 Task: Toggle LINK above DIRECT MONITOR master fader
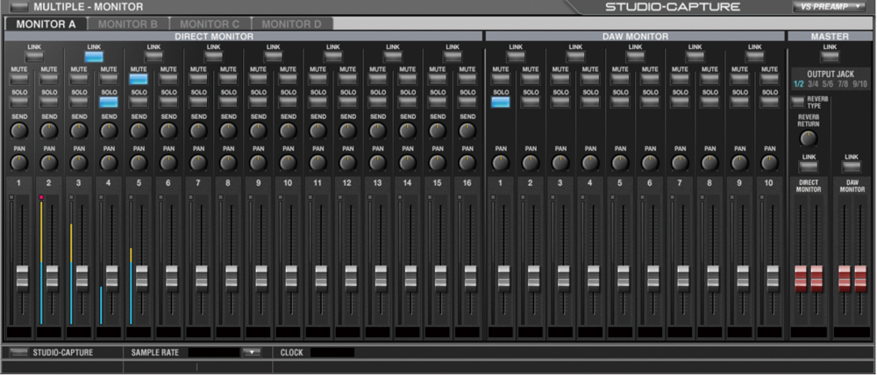(x=809, y=166)
